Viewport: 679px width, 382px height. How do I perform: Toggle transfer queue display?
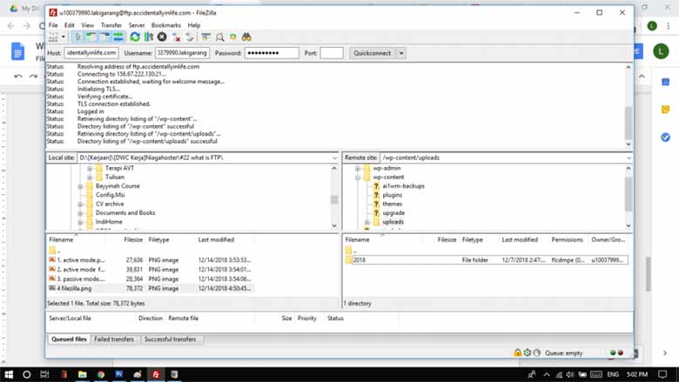click(x=118, y=37)
